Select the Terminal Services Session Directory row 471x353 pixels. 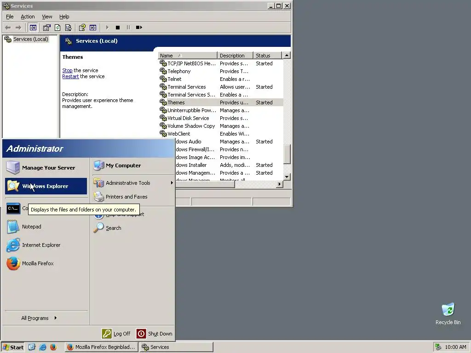pyautogui.click(x=220, y=95)
